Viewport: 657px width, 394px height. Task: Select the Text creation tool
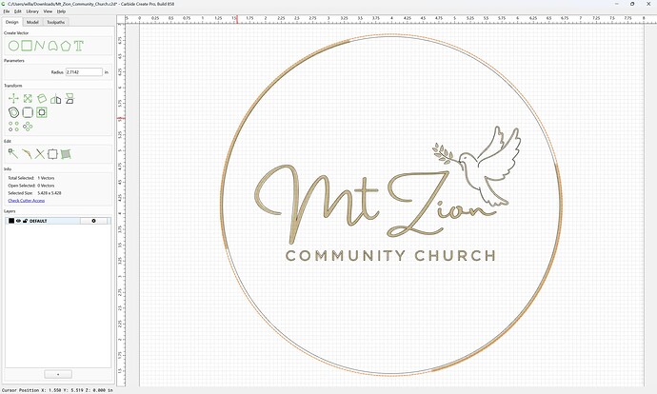pos(79,46)
